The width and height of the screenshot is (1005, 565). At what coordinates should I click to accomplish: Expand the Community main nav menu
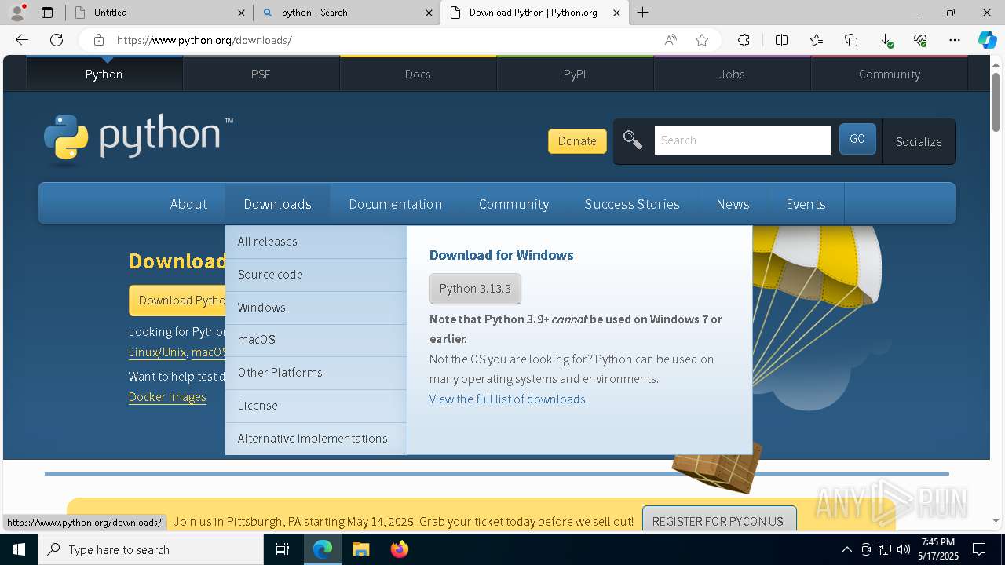coord(513,204)
